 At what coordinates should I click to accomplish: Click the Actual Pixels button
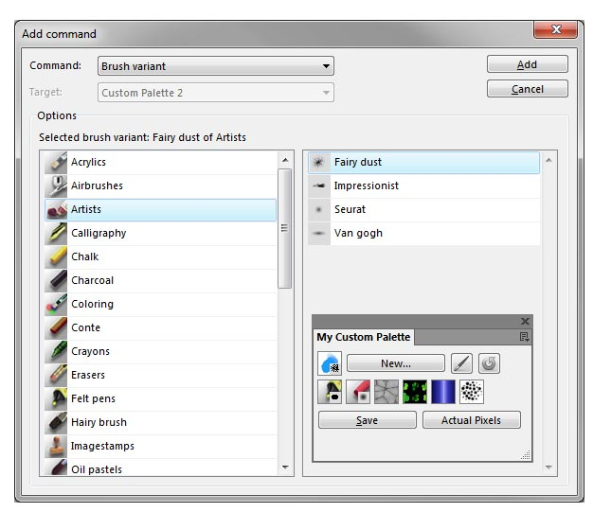click(x=471, y=420)
